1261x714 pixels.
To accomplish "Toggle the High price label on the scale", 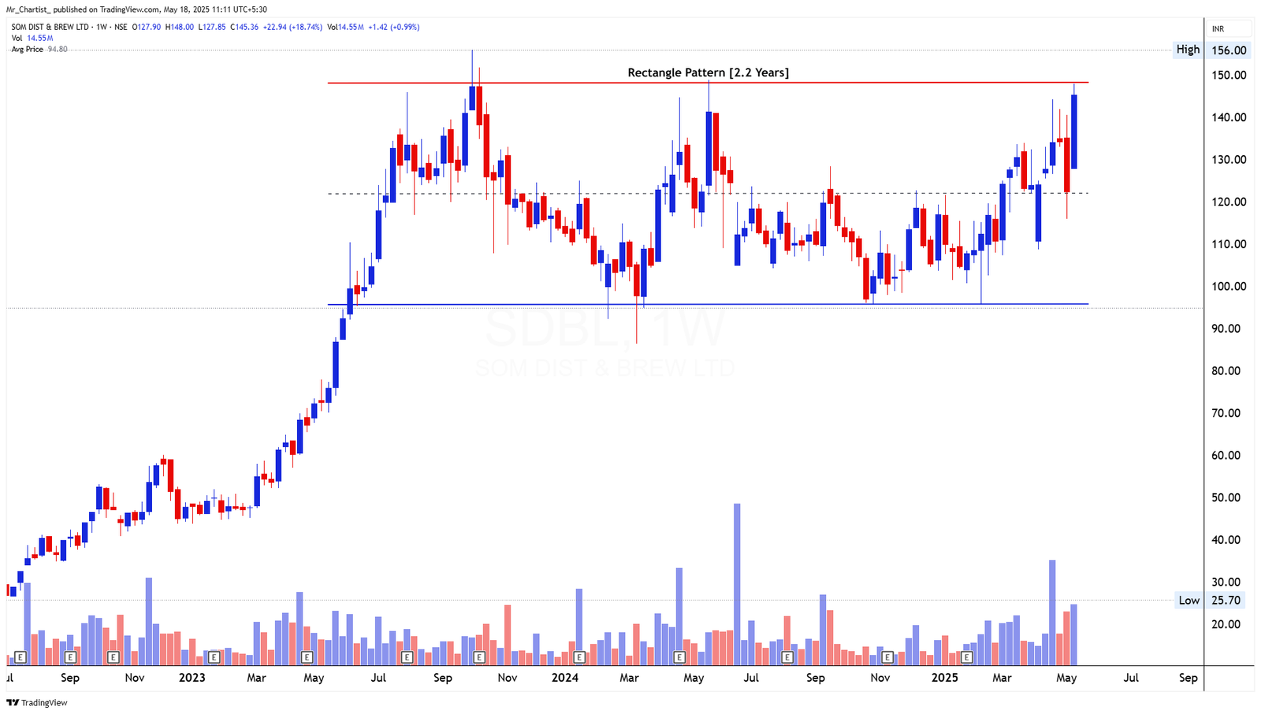I will pos(1187,49).
